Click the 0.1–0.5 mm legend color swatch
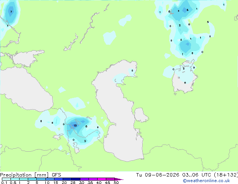The width and height of the screenshot is (238, 184). (6, 179)
